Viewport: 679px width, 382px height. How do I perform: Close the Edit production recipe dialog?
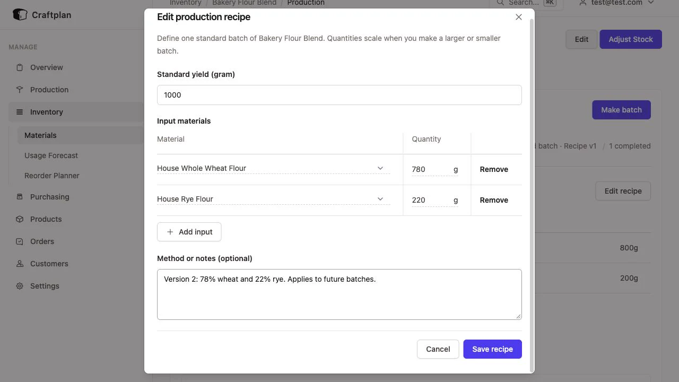pos(519,17)
